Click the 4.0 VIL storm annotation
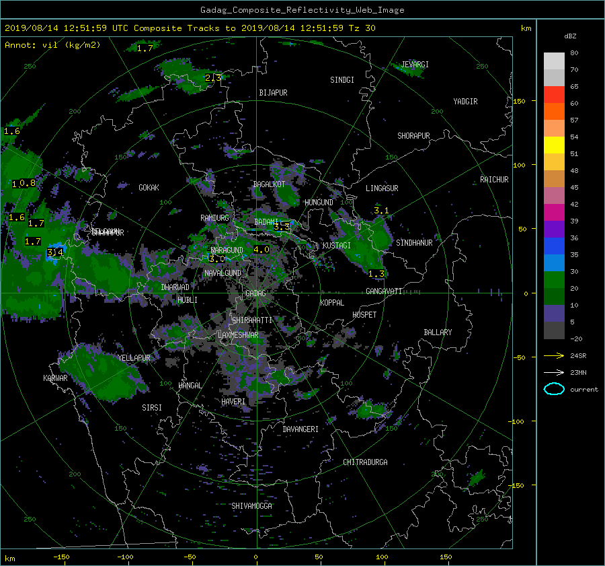Screen dimensions: 605x566 point(261,250)
